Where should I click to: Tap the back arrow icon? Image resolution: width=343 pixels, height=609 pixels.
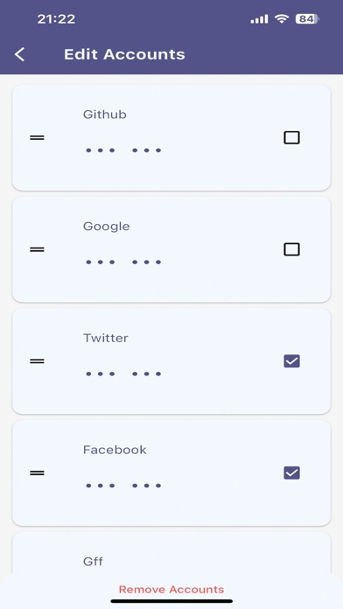(x=20, y=54)
